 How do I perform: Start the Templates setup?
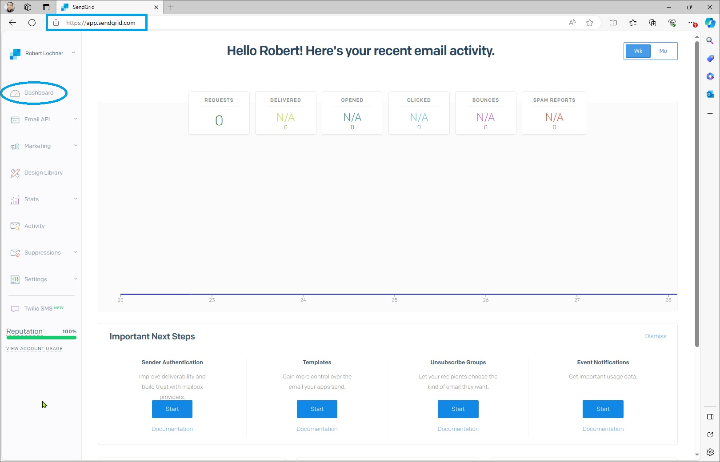317,409
